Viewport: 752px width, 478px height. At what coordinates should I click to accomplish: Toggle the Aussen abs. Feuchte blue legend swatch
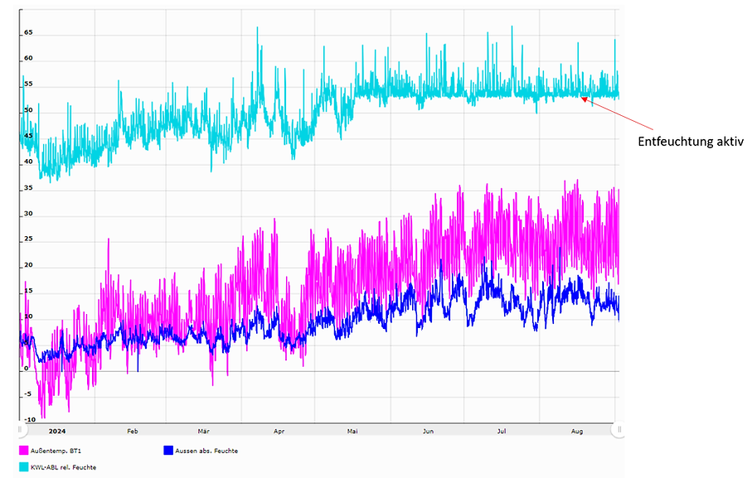point(168,450)
